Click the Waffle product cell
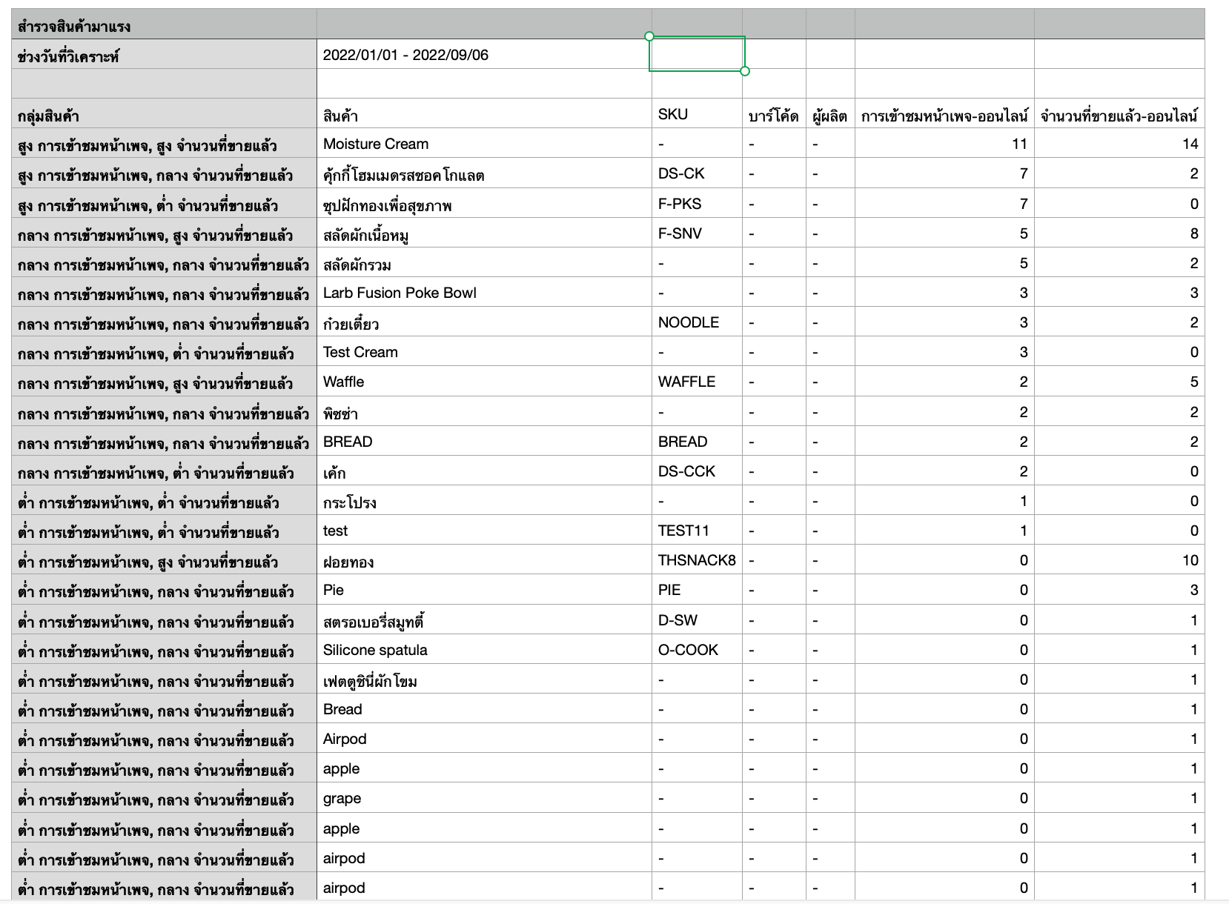 click(484, 382)
